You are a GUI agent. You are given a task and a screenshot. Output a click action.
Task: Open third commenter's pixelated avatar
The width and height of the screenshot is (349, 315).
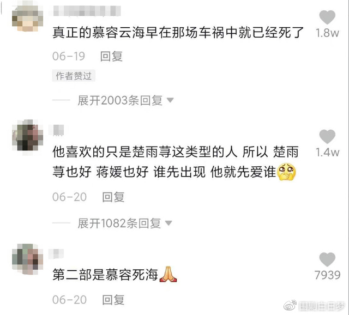pos(27,259)
